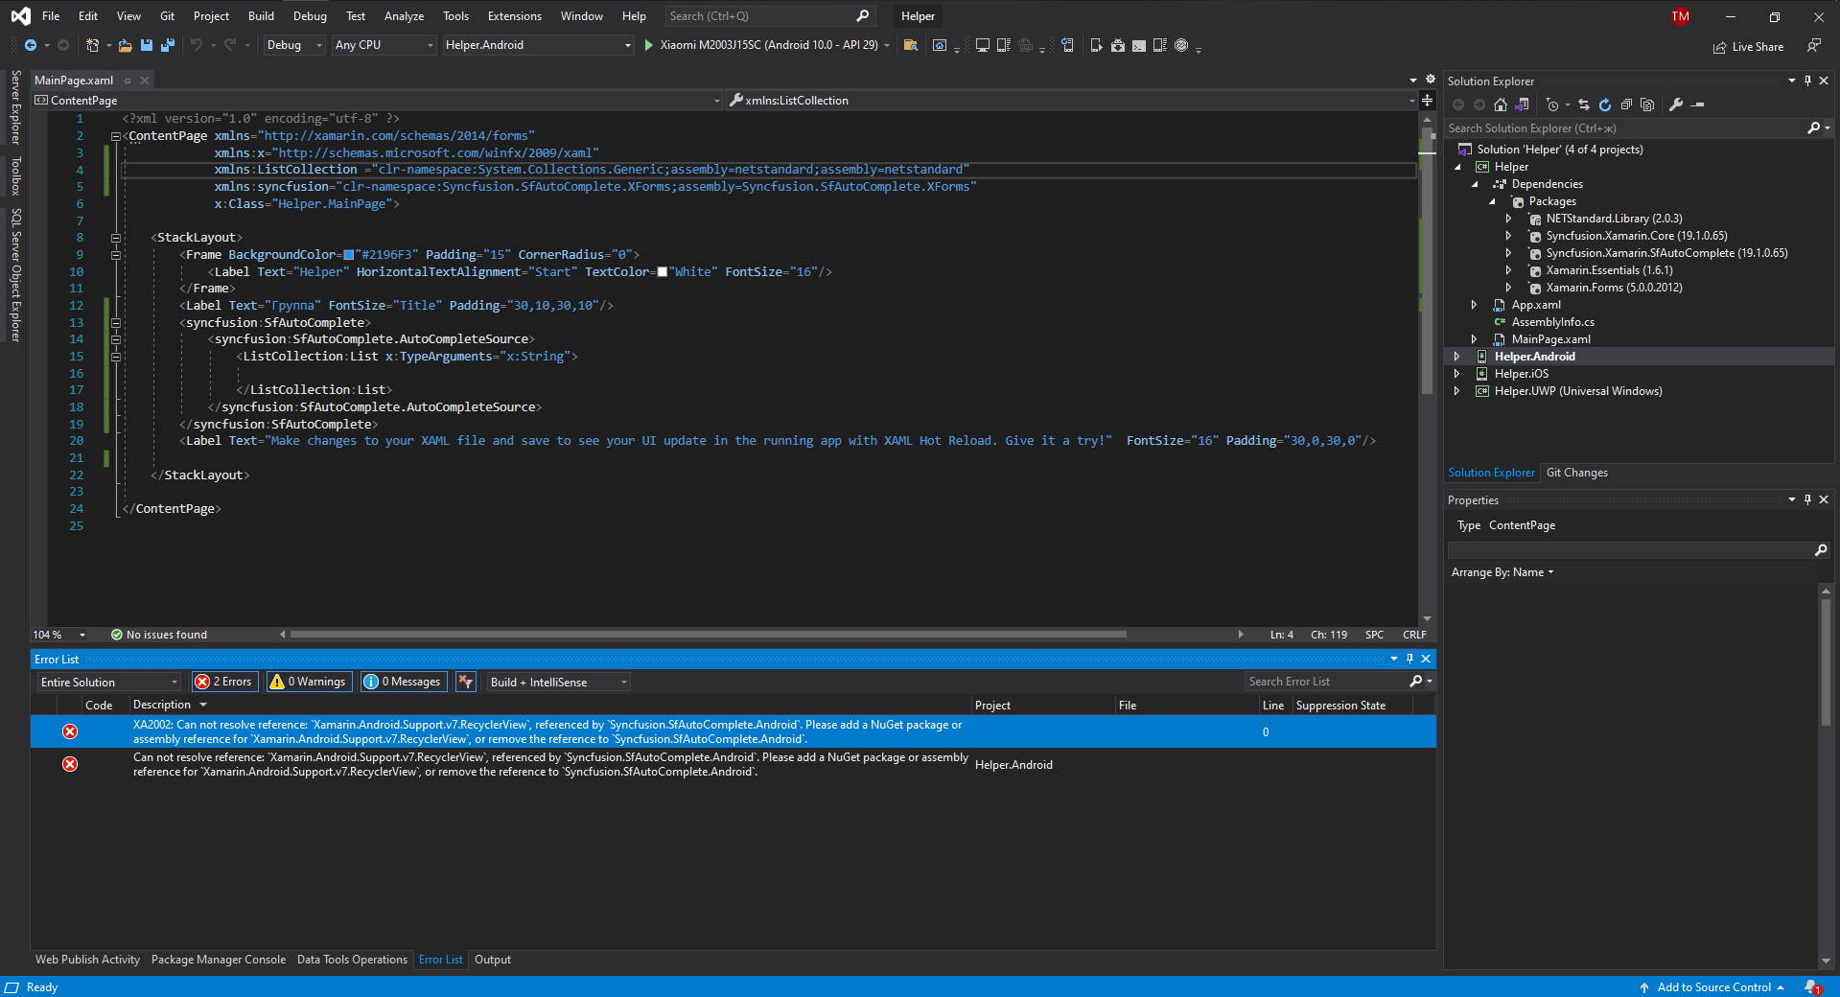Click the editor split window icon
This screenshot has width=1840, height=997.
pos(1427,101)
